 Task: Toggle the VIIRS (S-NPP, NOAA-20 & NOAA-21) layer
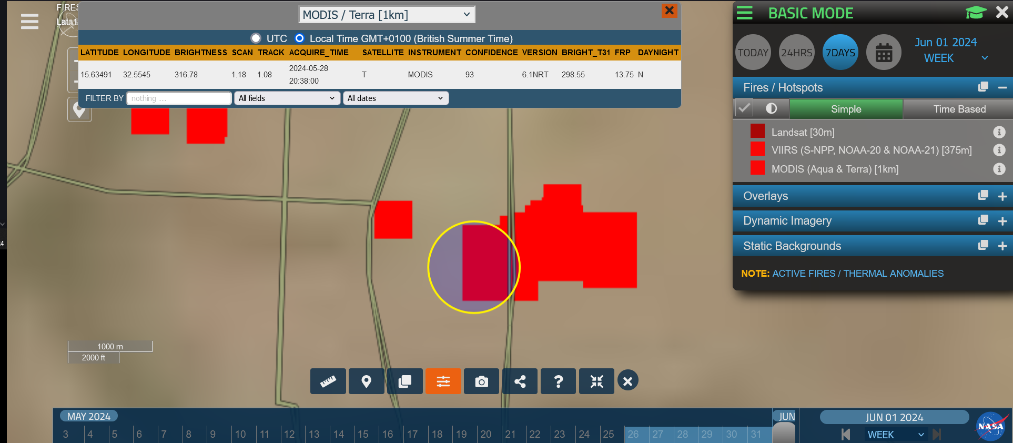[x=872, y=150]
